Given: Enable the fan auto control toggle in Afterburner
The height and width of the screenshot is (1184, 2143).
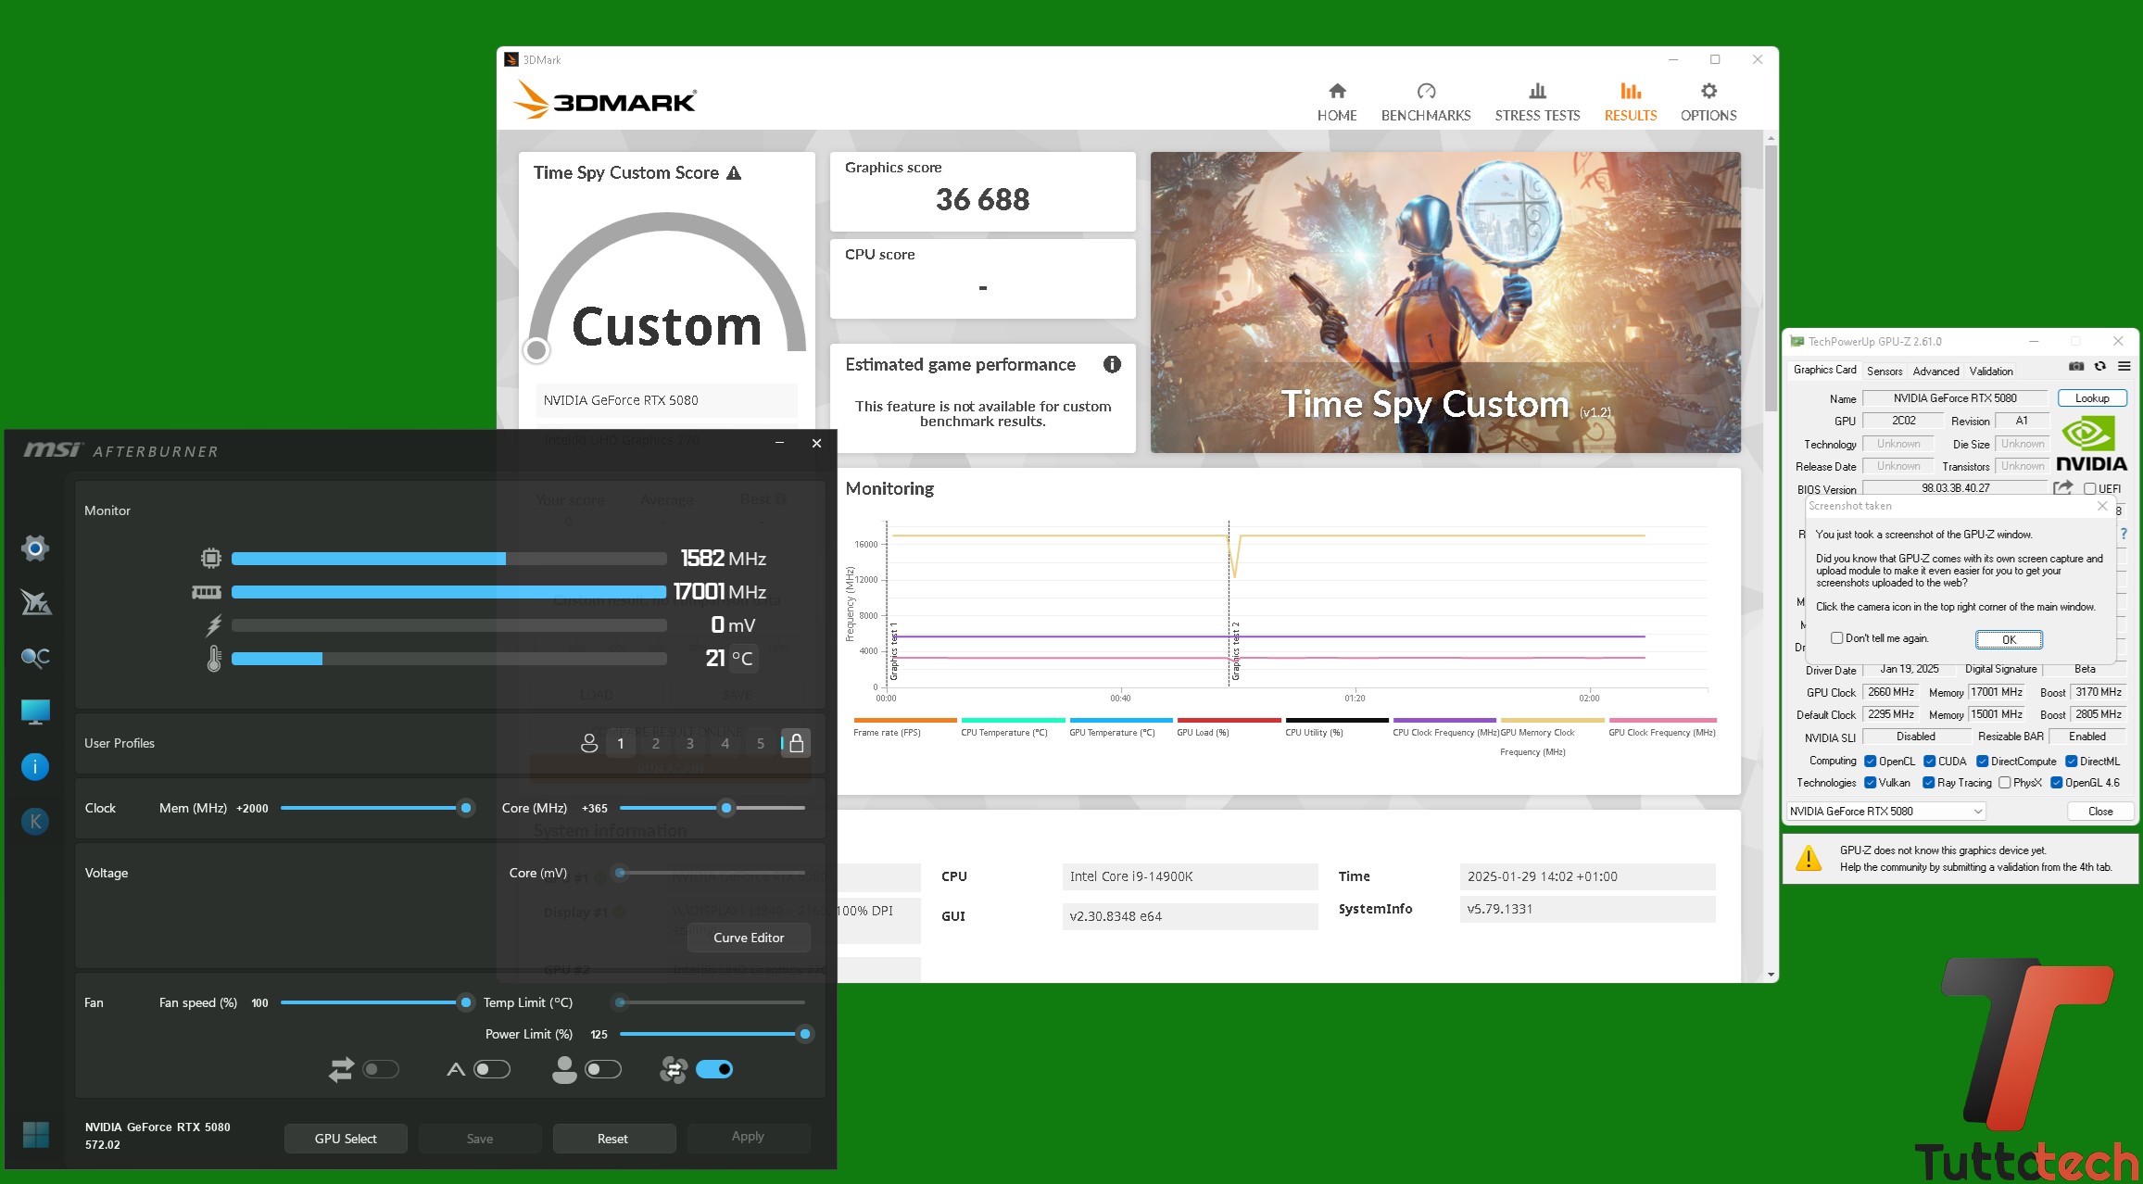Looking at the screenshot, I should pyautogui.click(x=714, y=1069).
